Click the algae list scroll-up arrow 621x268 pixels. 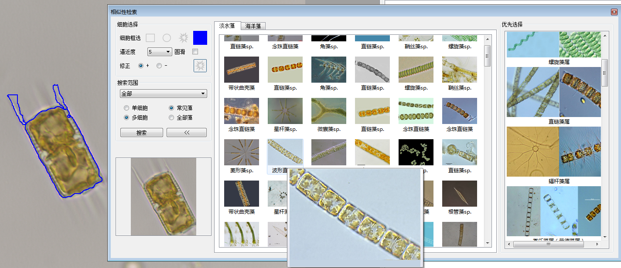488,38
